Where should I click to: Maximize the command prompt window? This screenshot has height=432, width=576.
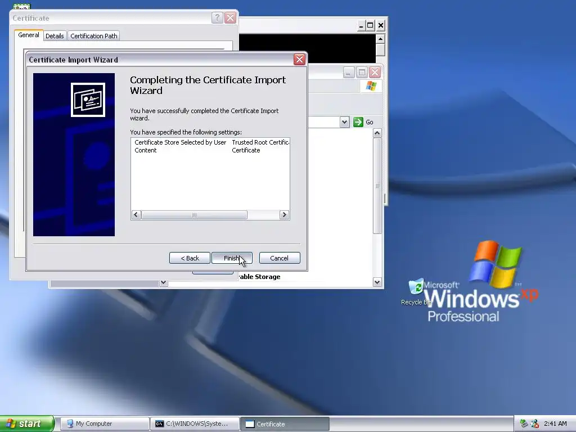[370, 25]
